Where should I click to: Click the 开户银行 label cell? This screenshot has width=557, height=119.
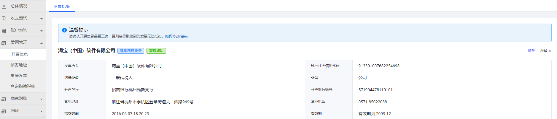pyautogui.click(x=82, y=90)
